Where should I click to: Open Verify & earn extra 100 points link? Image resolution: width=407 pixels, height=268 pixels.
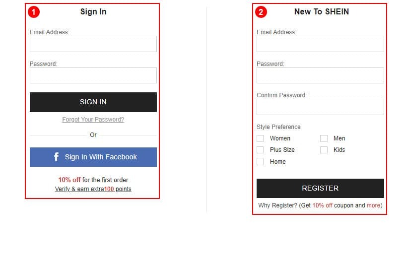(93, 189)
